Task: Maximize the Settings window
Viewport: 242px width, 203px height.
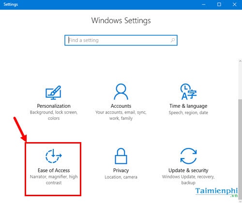Action: (219, 4)
